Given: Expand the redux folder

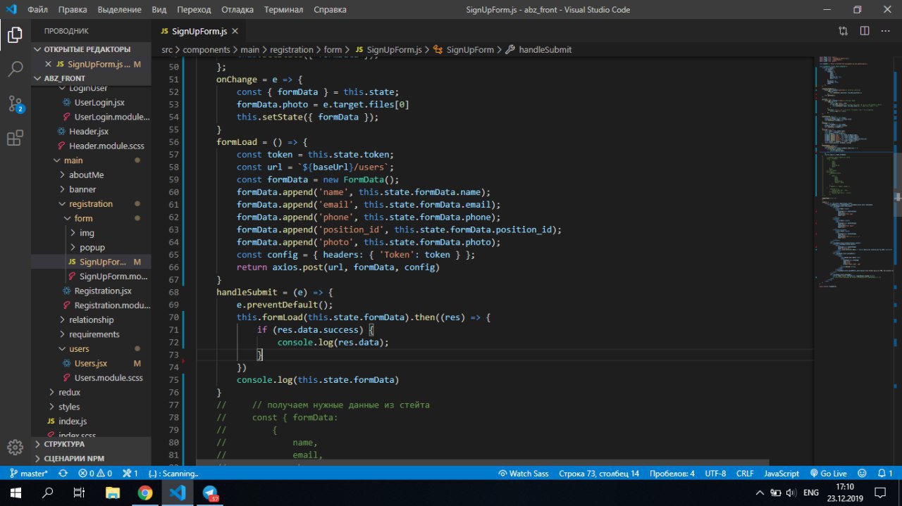Looking at the screenshot, I should 69,392.
